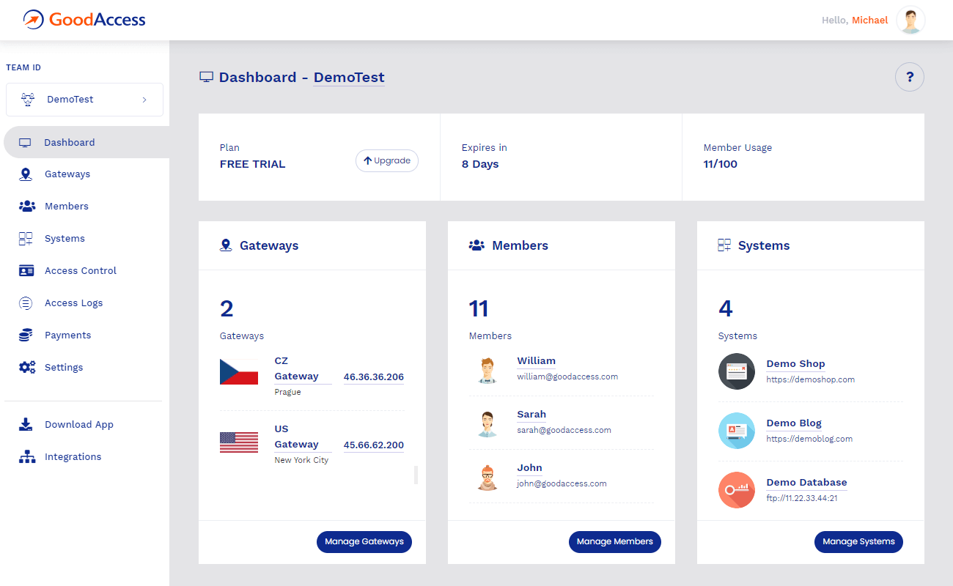Open the Systems panel icon
This screenshot has width=953, height=586.
pos(25,238)
